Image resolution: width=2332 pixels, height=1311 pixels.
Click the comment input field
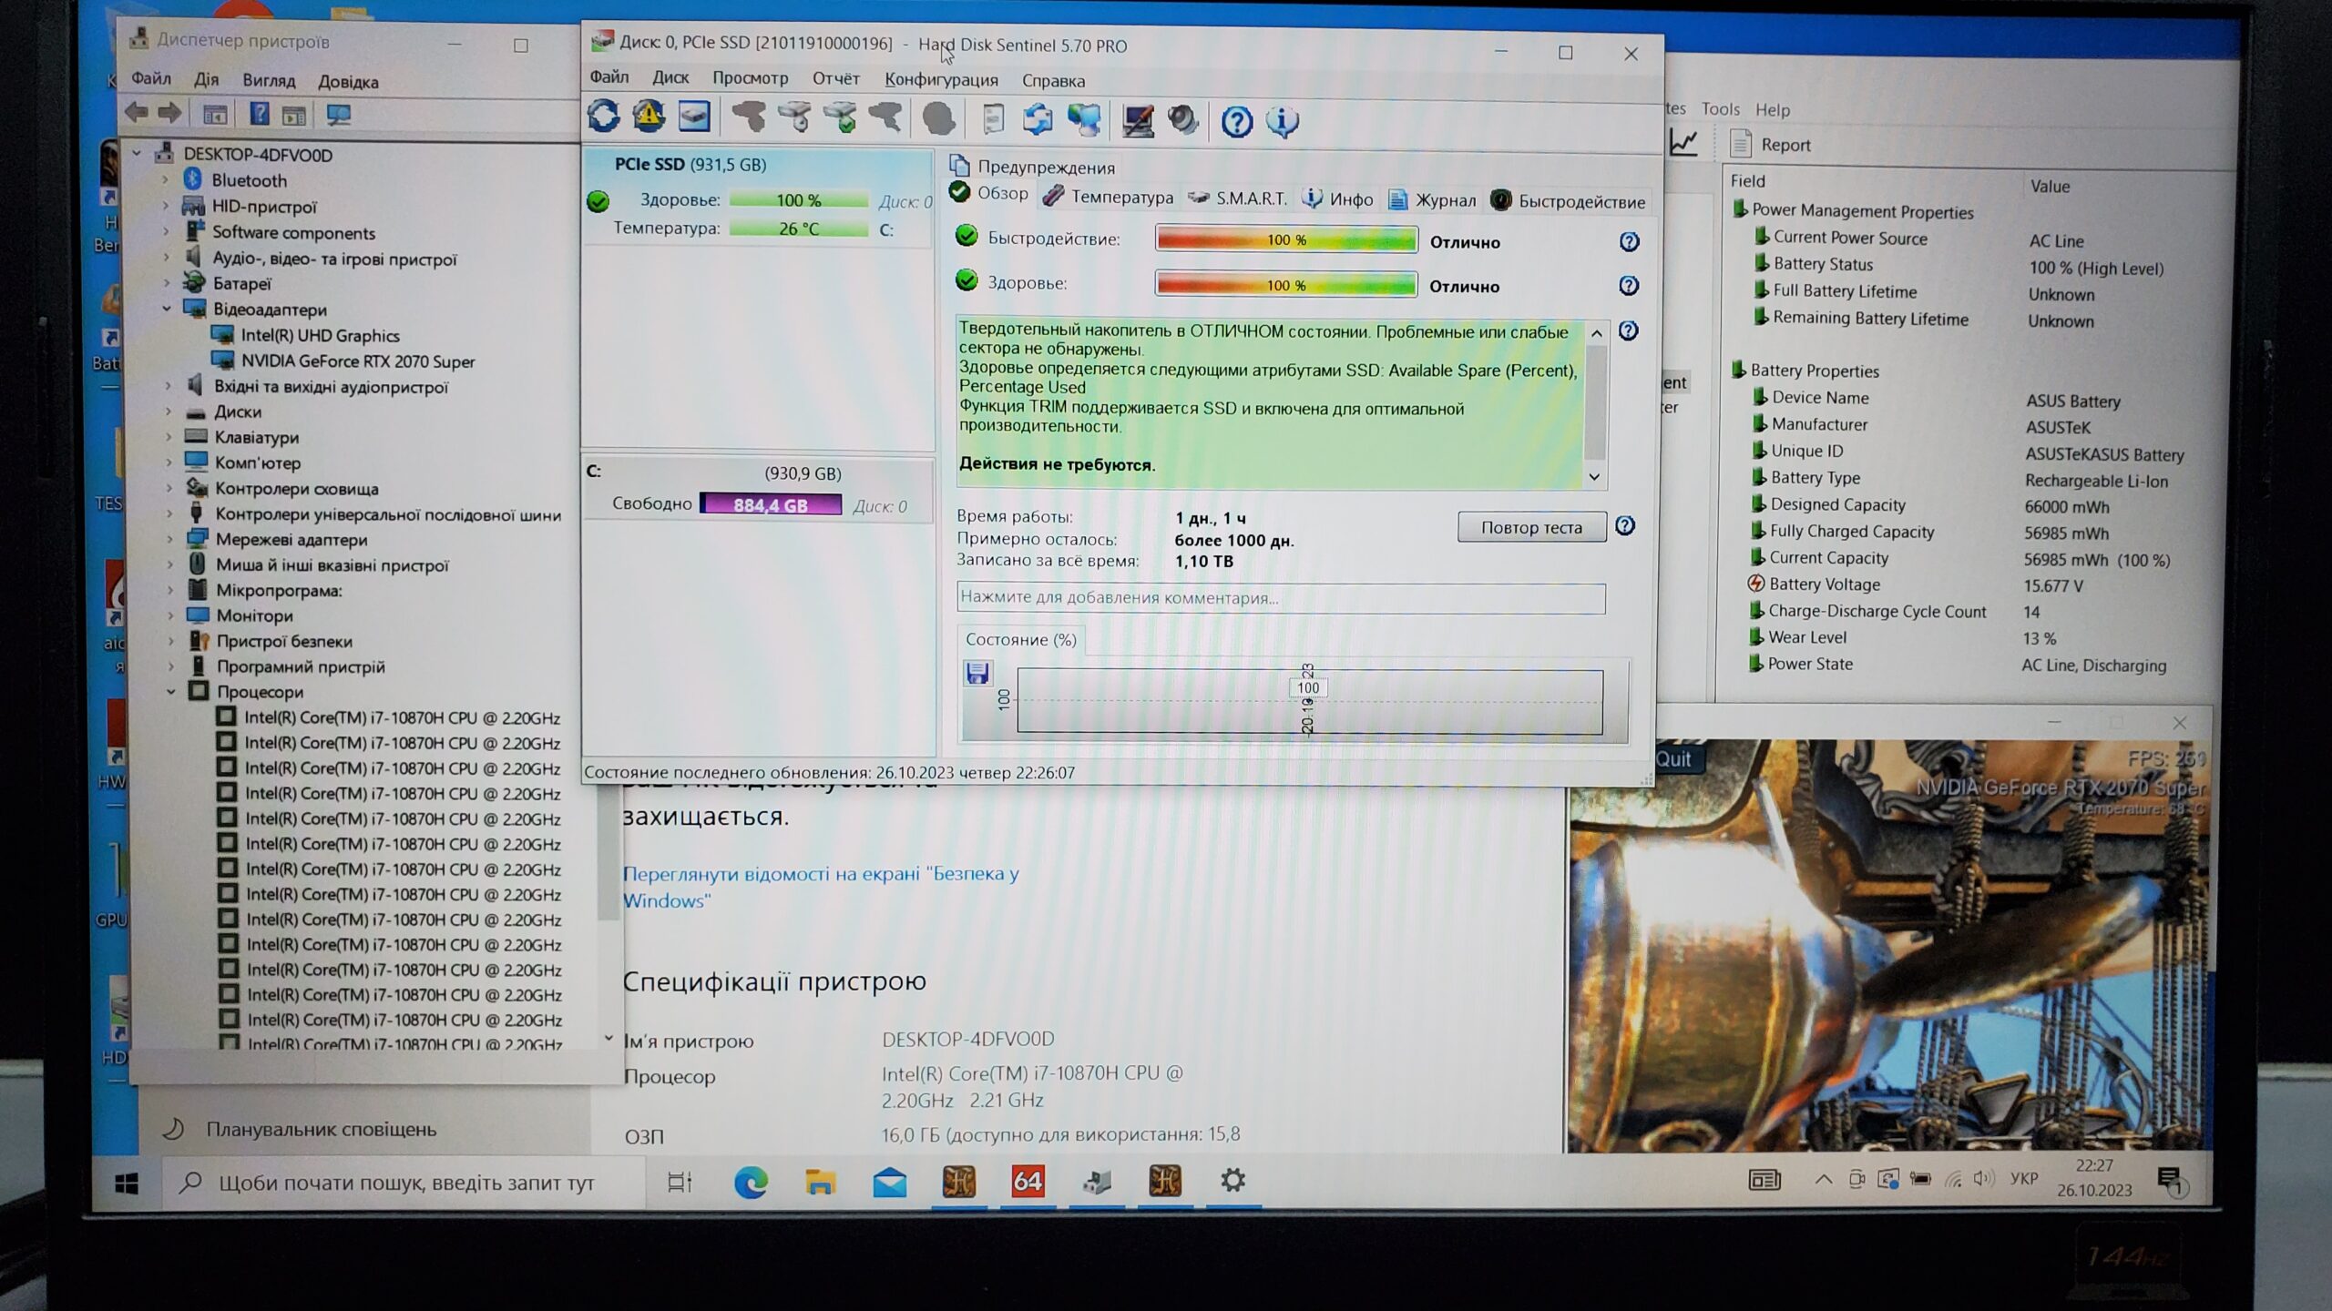click(x=1280, y=598)
